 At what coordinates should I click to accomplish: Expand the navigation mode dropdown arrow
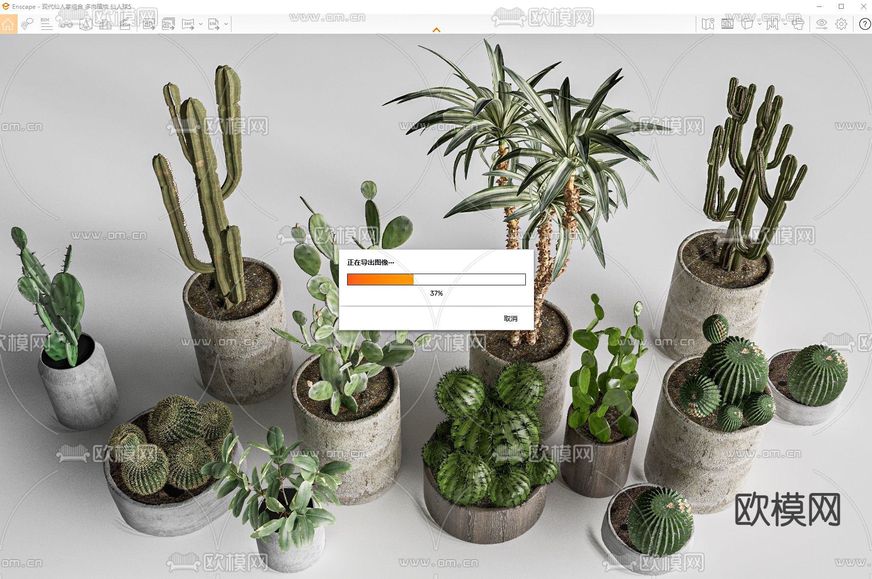(x=785, y=24)
